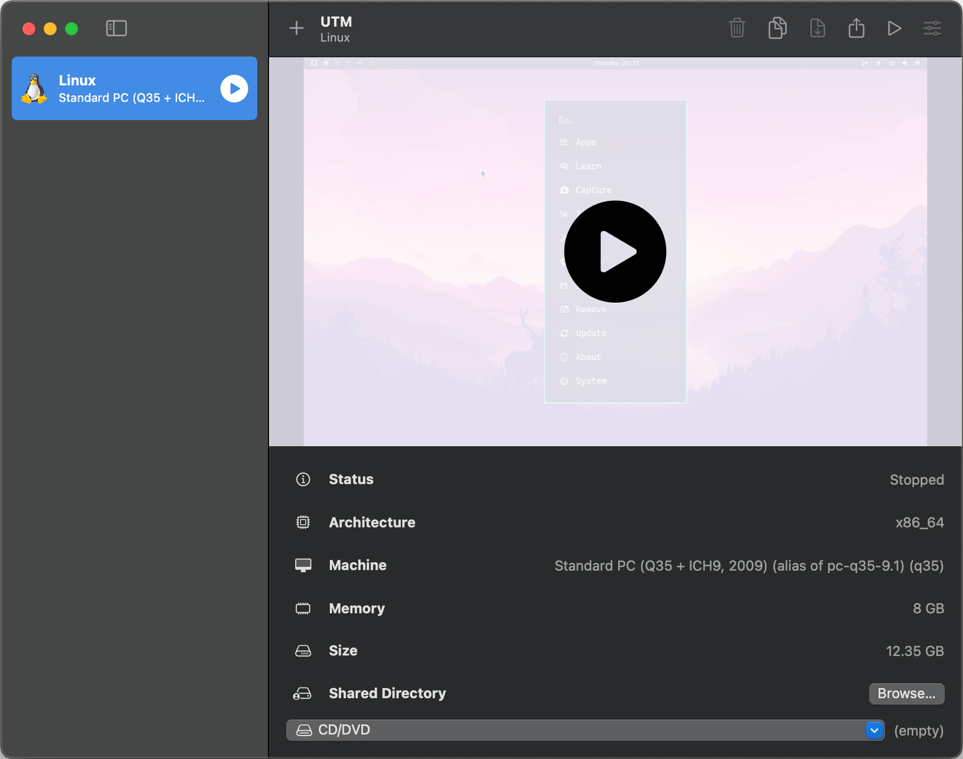Open the CD/DVD dropdown chevron

click(874, 730)
